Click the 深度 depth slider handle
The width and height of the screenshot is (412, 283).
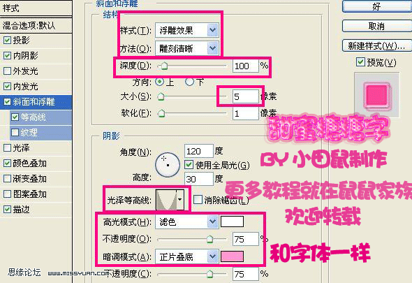click(164, 66)
